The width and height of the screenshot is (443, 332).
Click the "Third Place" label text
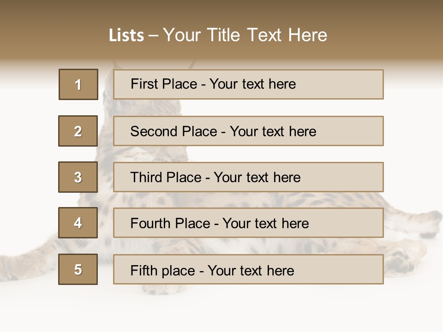[166, 178]
